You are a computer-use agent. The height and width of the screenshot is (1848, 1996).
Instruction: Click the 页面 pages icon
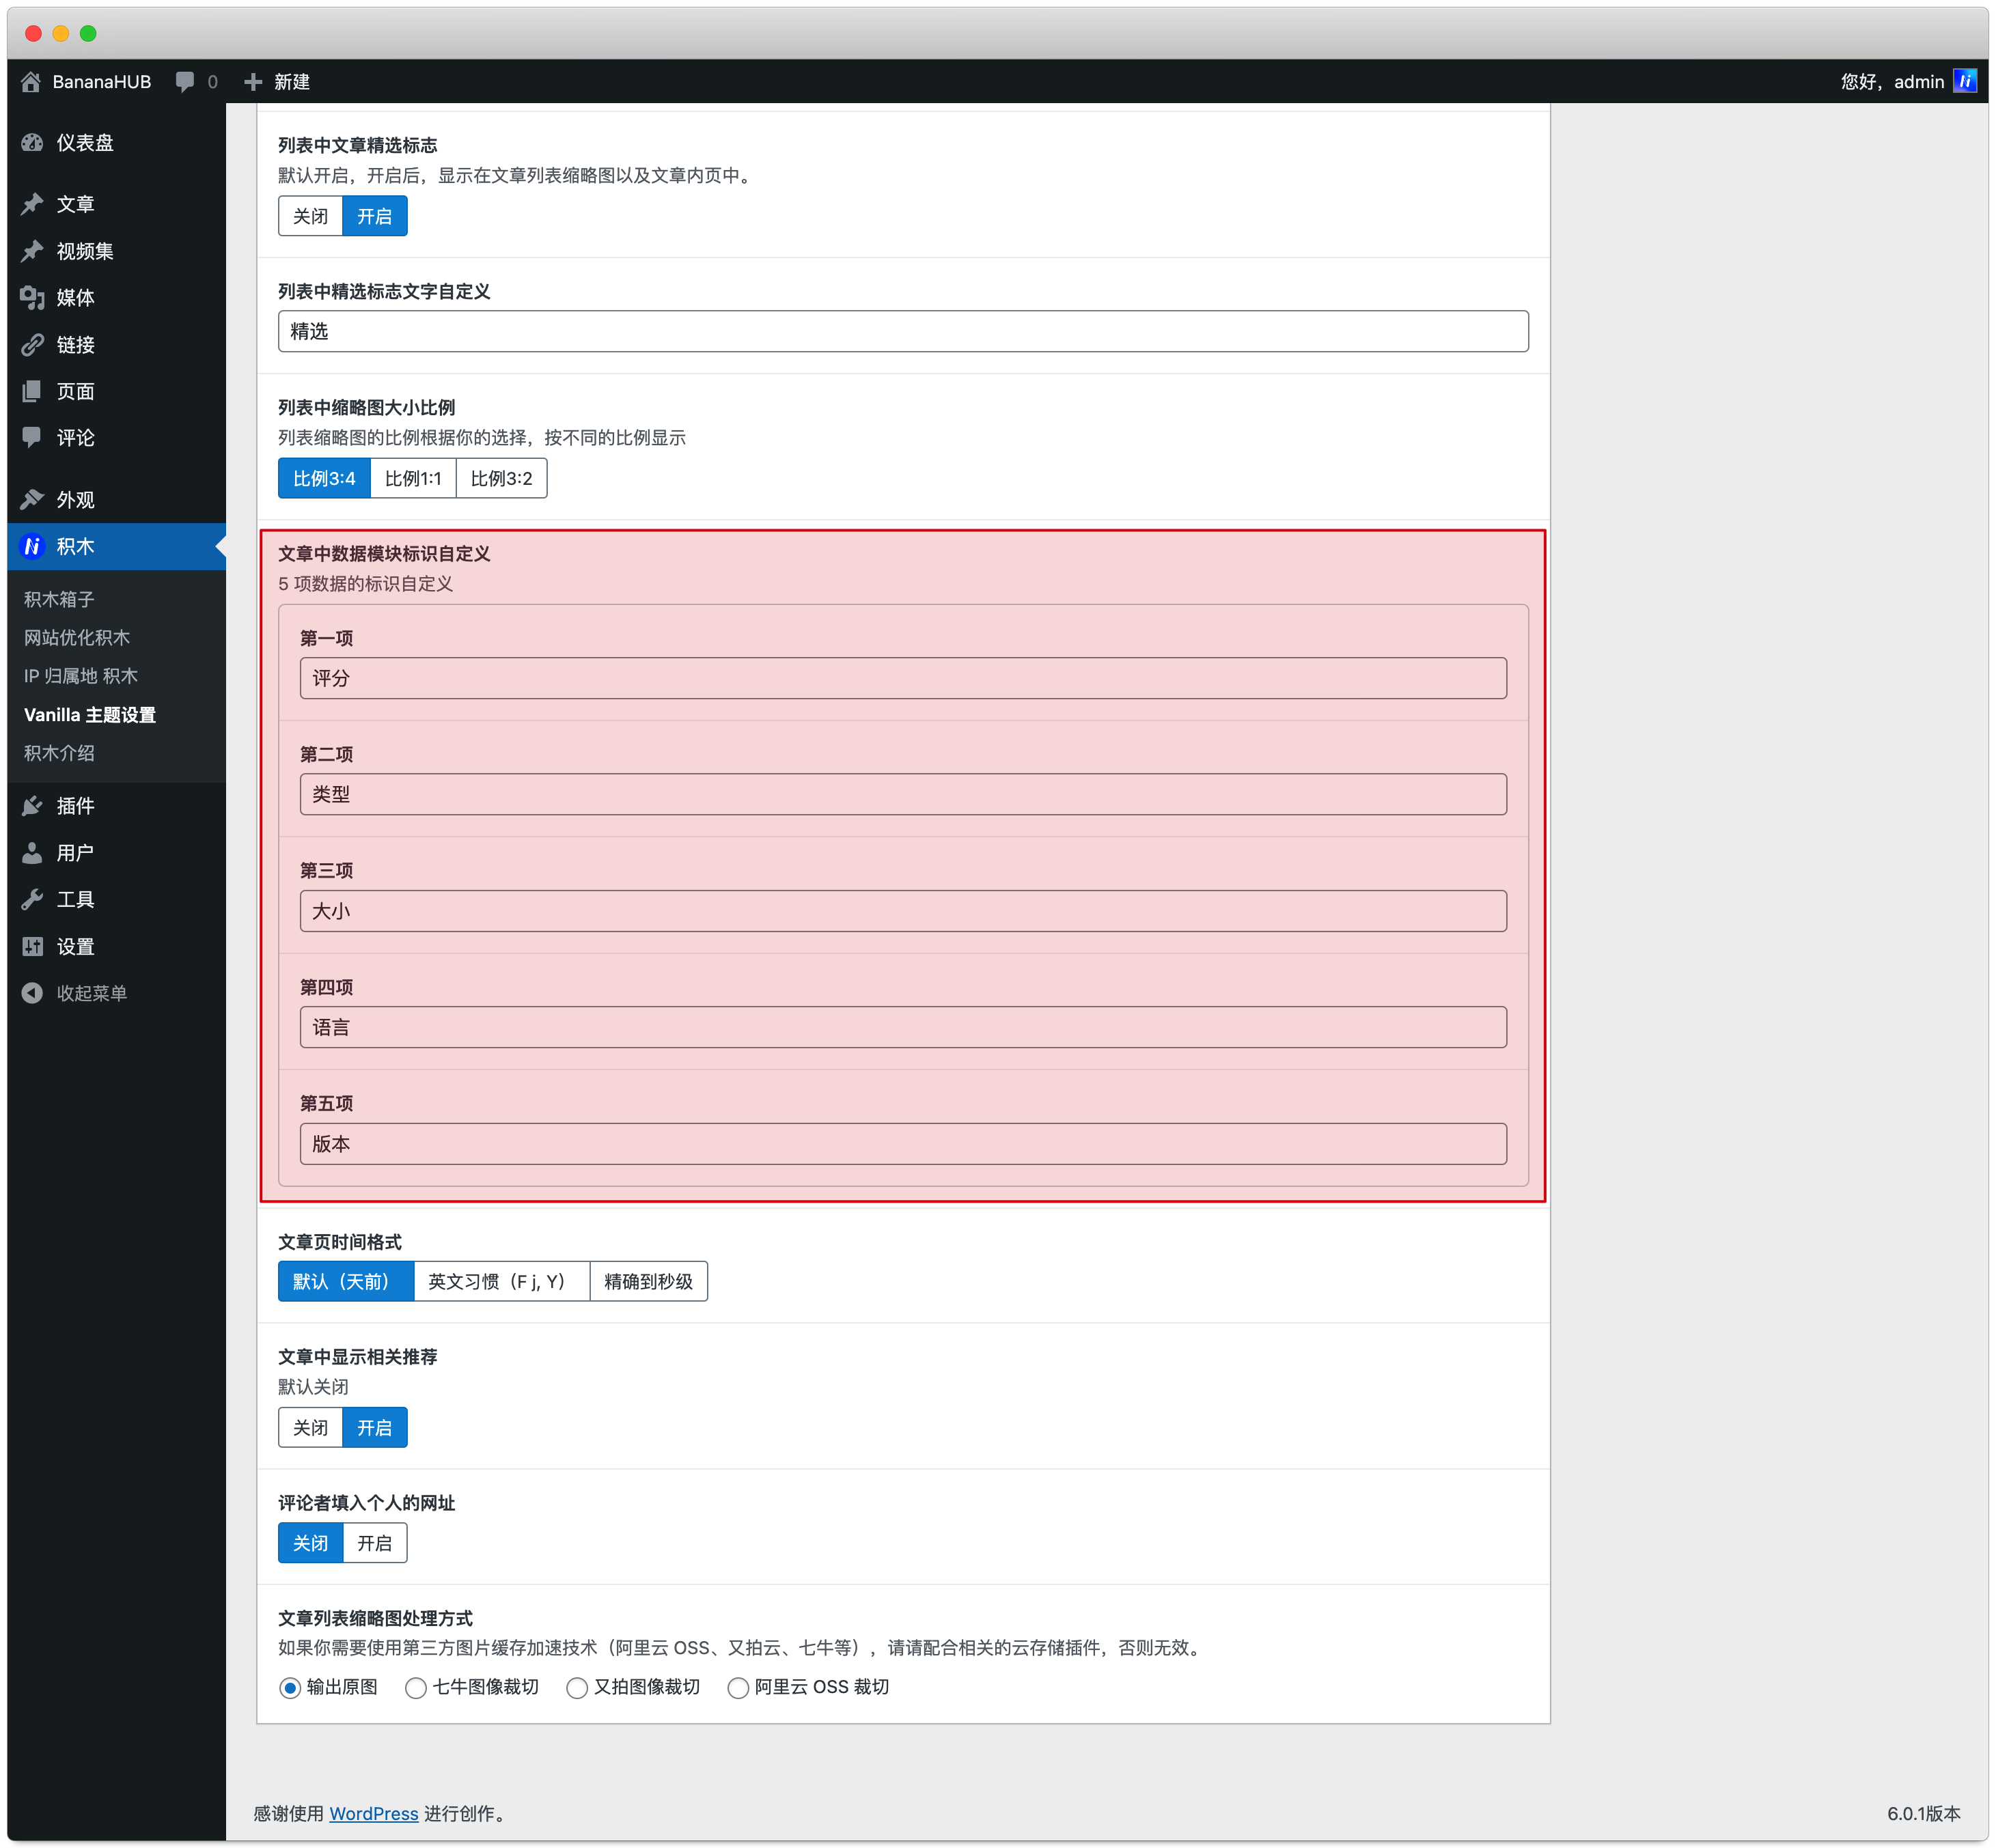tap(32, 391)
